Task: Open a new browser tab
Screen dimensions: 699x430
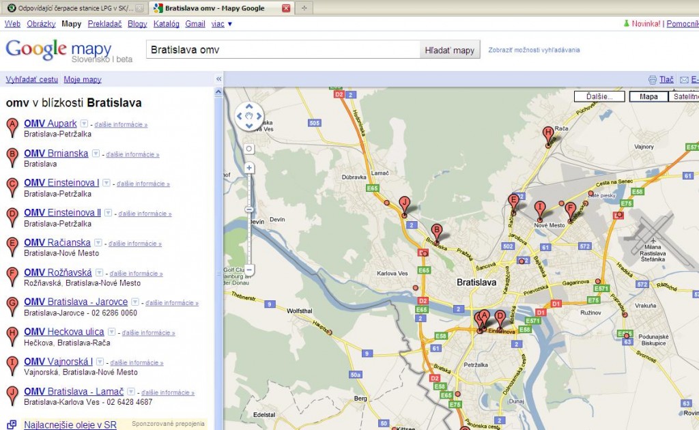Action: coord(304,8)
